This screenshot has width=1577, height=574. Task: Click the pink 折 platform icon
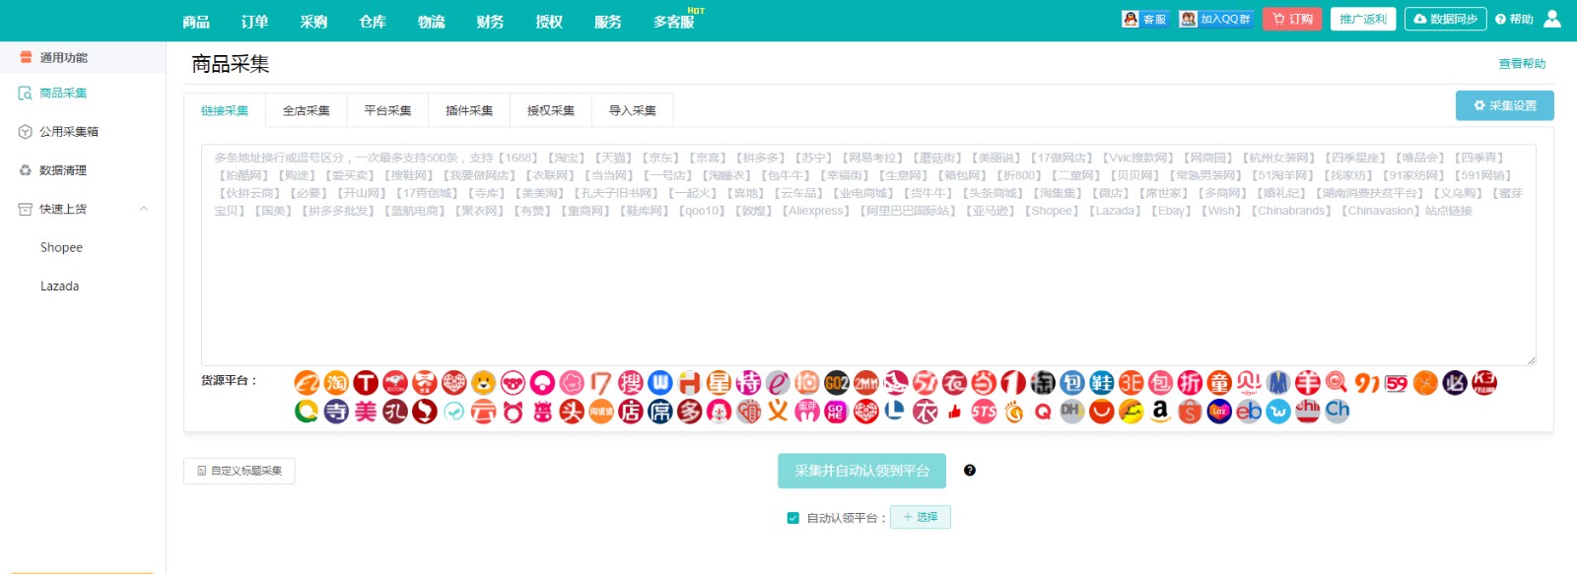pos(1190,383)
